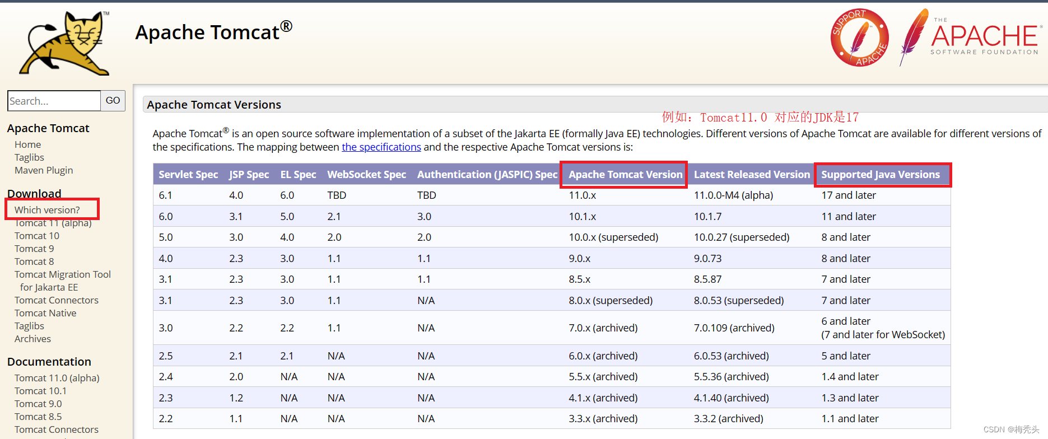Open the Taglibs link under Download
The width and height of the screenshot is (1048, 439).
point(29,326)
